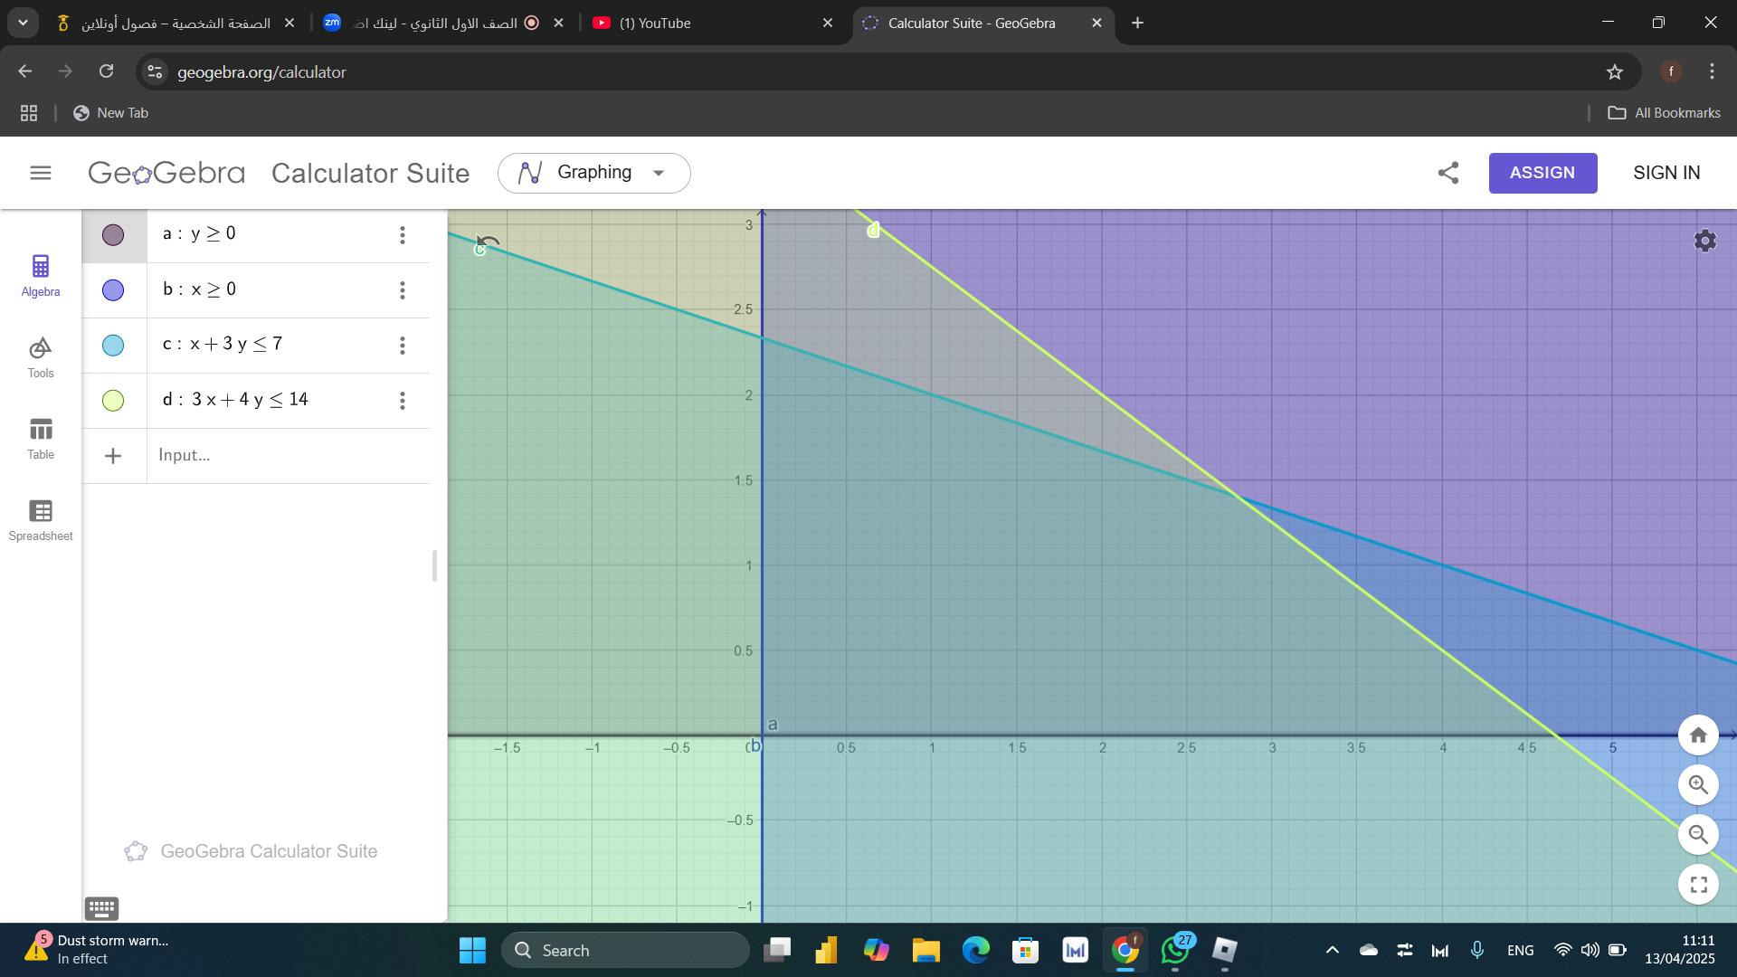Viewport: 1737px width, 977px height.
Task: Open the New Tab bookmark
Action: [110, 113]
